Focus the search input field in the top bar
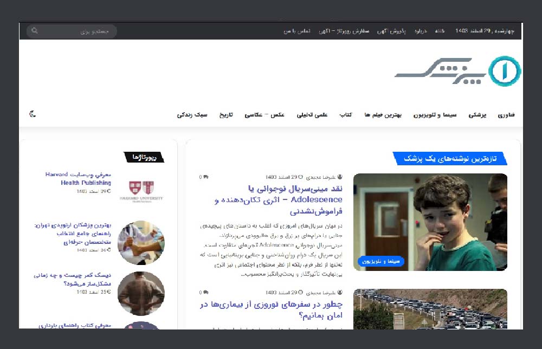The height and width of the screenshot is (349, 542). [72, 31]
